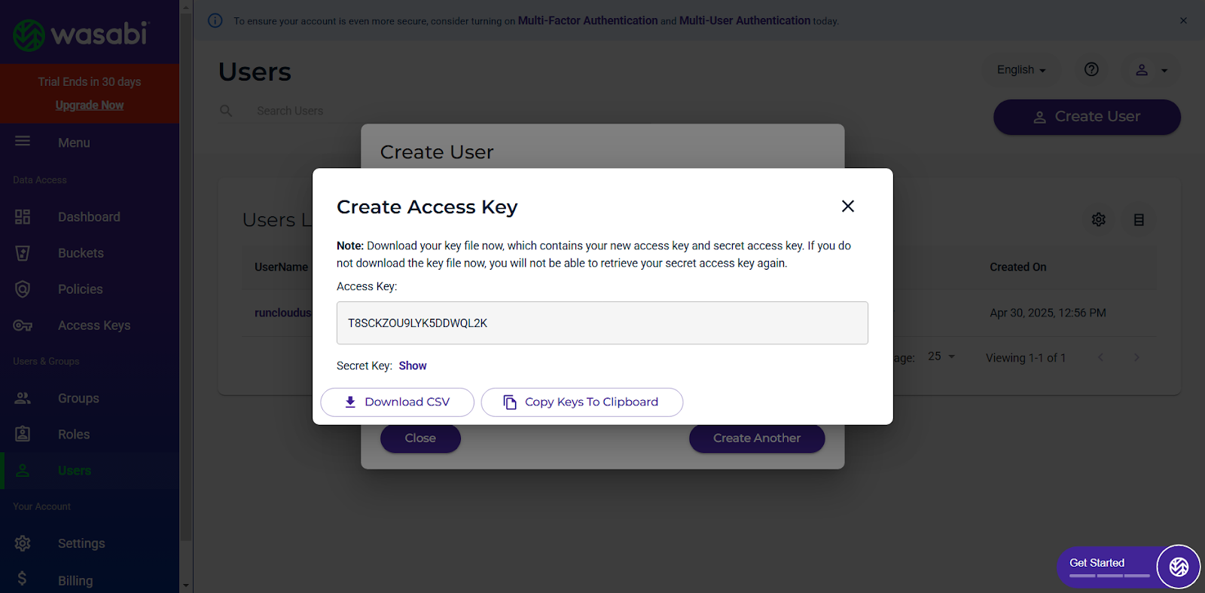Dismiss the security info banner
This screenshot has width=1205, height=593.
click(1183, 20)
